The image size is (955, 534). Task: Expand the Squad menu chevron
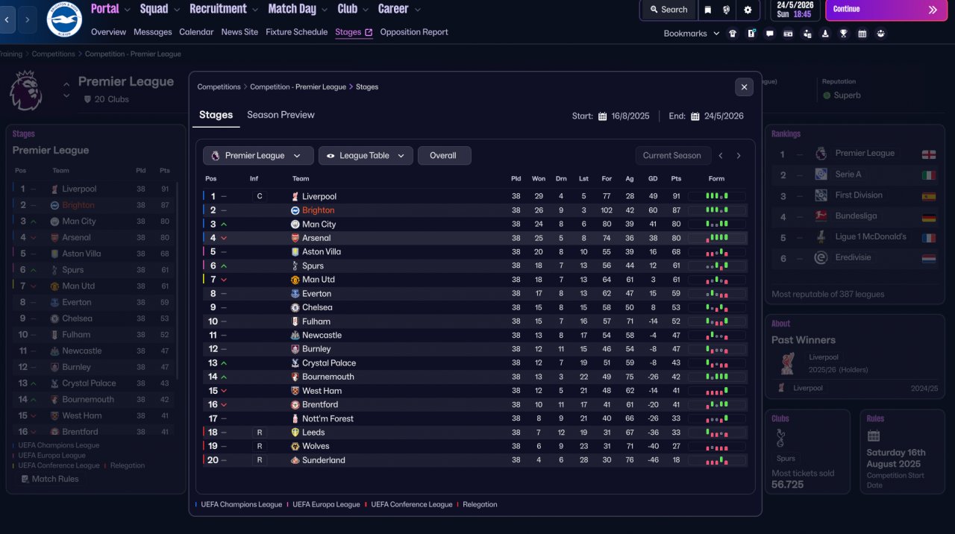tap(176, 10)
